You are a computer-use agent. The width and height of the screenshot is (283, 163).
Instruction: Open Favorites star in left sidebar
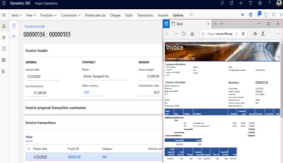tap(4, 37)
